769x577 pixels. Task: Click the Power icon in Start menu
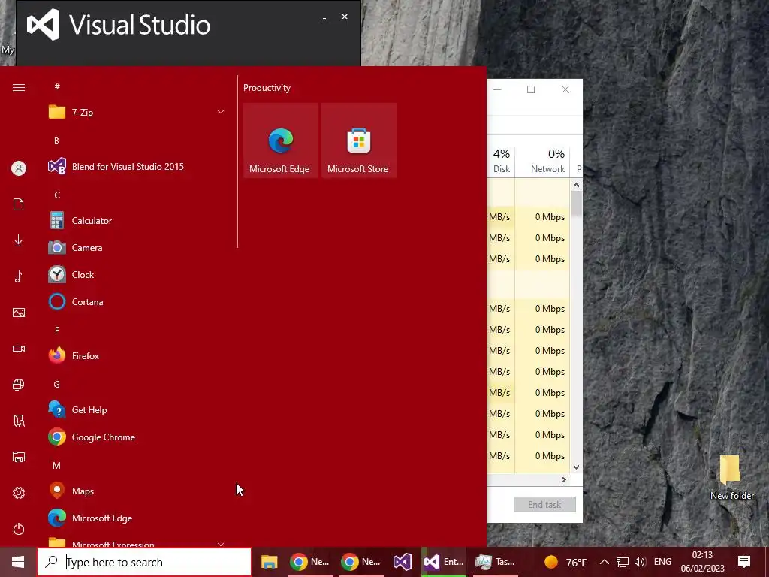[x=19, y=529]
